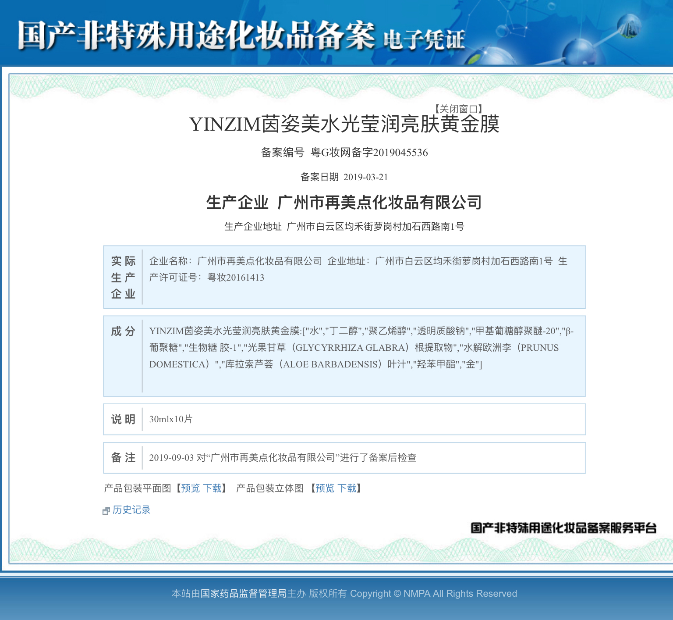Click the 国产非特殊用途化妆品备案服务平台 platform text
The width and height of the screenshot is (673, 620).
pyautogui.click(x=563, y=528)
